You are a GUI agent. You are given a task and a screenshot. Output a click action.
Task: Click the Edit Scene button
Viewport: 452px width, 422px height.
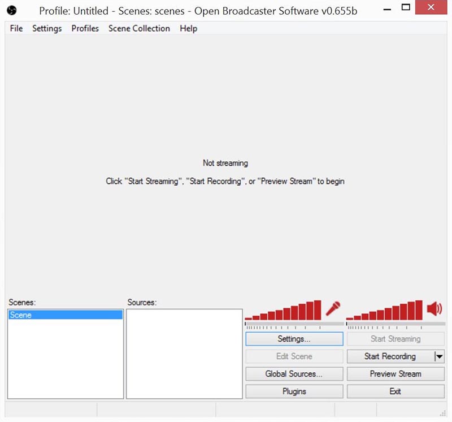[294, 356]
